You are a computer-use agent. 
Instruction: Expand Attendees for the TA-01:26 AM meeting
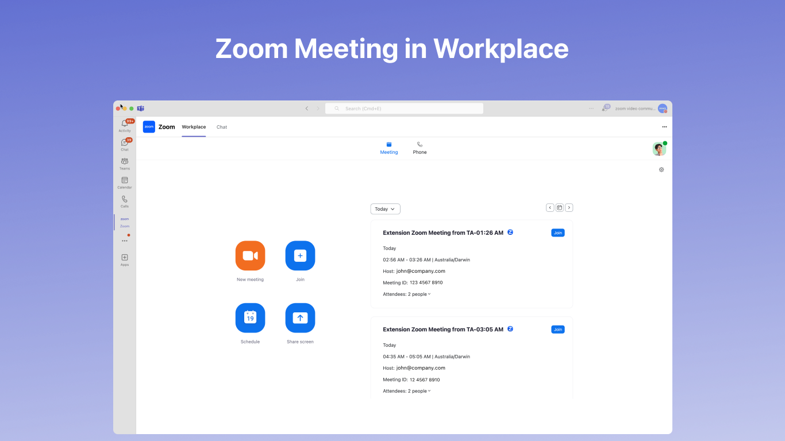coord(407,294)
